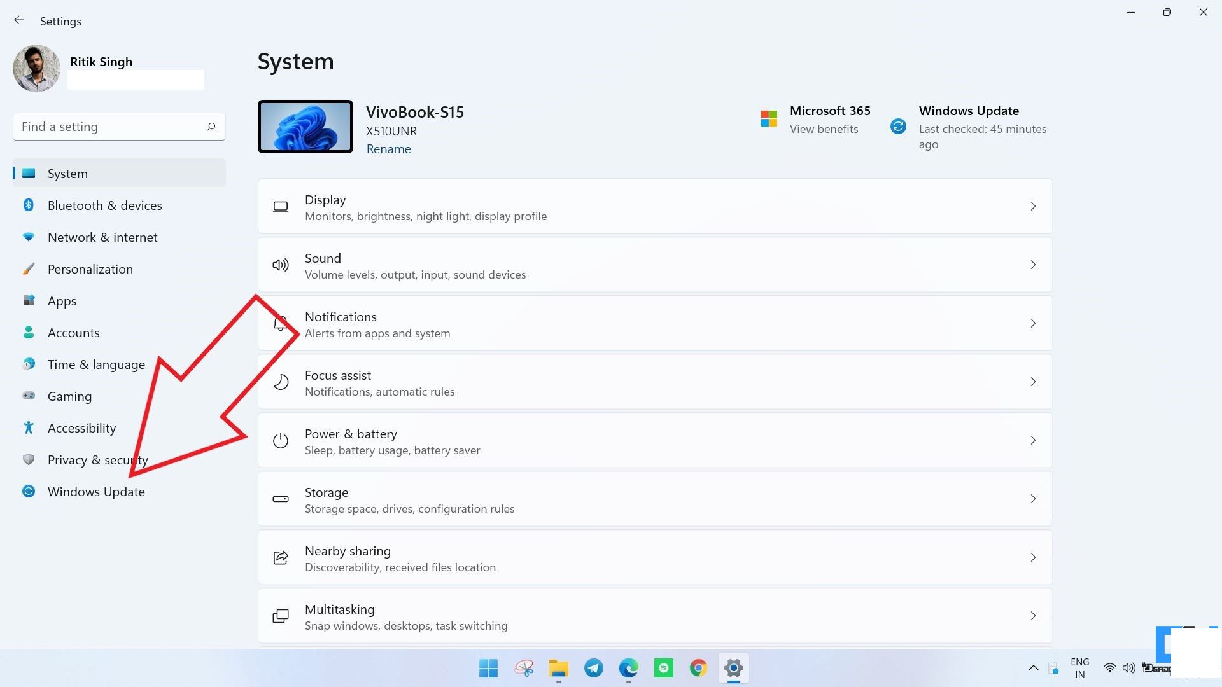View Microsoft 365 benefits
Screen dimensions: 1222x687
tap(824, 128)
